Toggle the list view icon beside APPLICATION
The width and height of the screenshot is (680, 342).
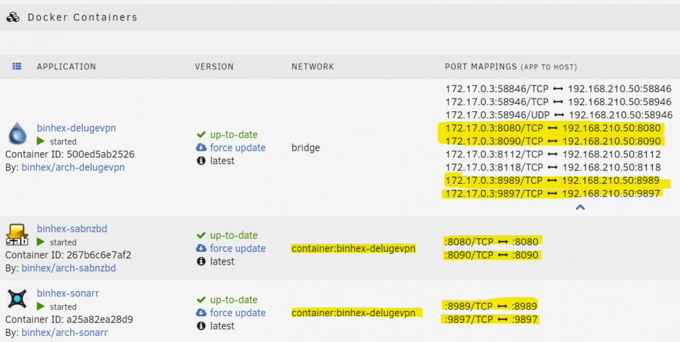[17, 66]
